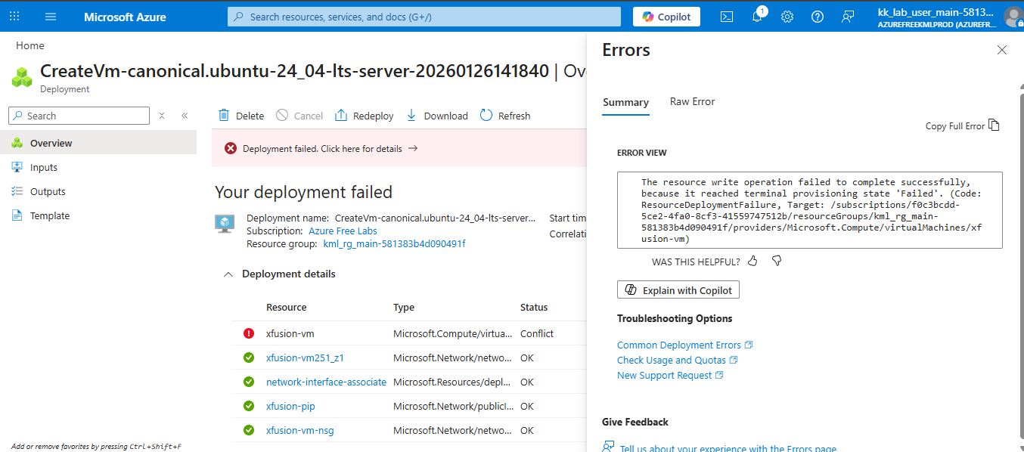Click Explain with Copilot button
The height and width of the screenshot is (452, 1024).
(x=678, y=290)
